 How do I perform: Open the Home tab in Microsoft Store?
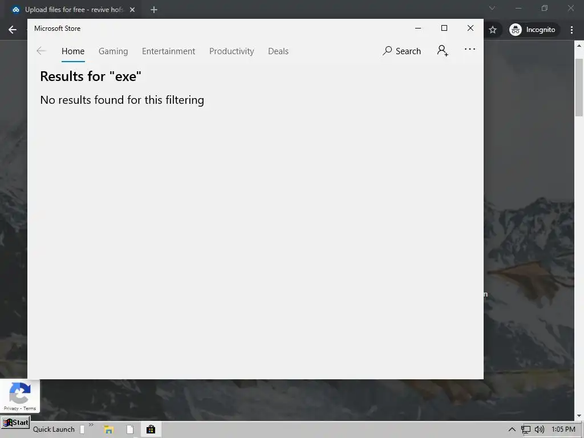73,51
